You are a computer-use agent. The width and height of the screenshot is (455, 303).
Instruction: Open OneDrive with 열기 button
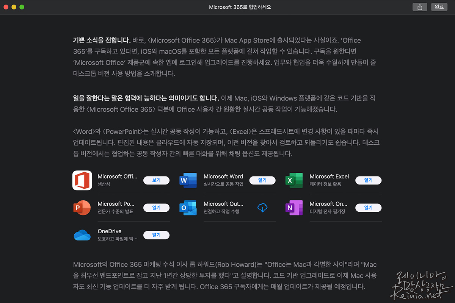(x=156, y=235)
